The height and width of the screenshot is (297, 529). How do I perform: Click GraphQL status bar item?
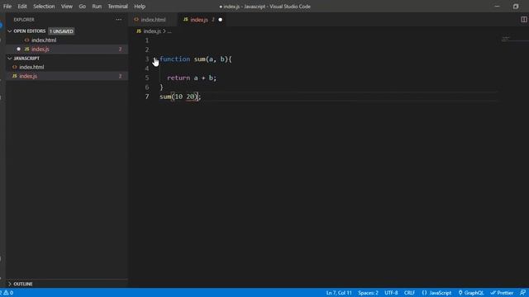470,293
